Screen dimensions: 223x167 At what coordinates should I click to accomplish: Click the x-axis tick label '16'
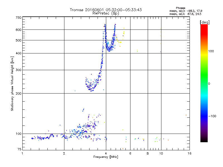190,153
